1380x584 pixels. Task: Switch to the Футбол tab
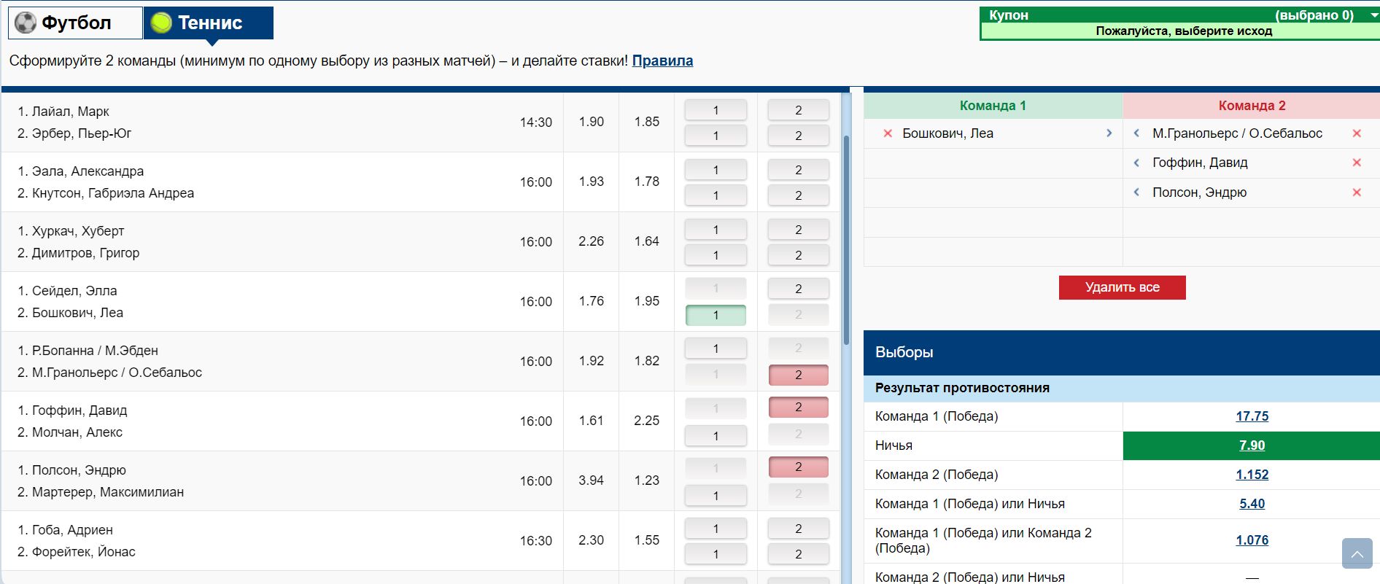point(75,23)
